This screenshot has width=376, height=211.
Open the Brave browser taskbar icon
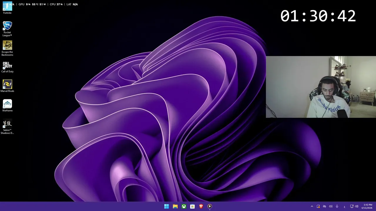[x=201, y=206]
